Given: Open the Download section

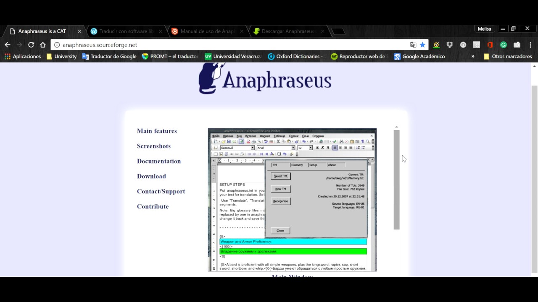Looking at the screenshot, I should (x=151, y=176).
